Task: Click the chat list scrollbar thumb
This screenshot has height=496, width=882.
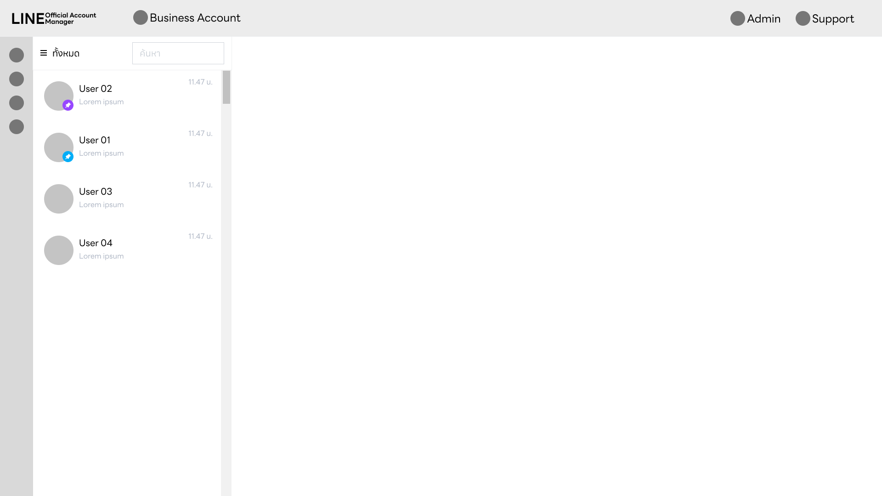Action: 226,87
